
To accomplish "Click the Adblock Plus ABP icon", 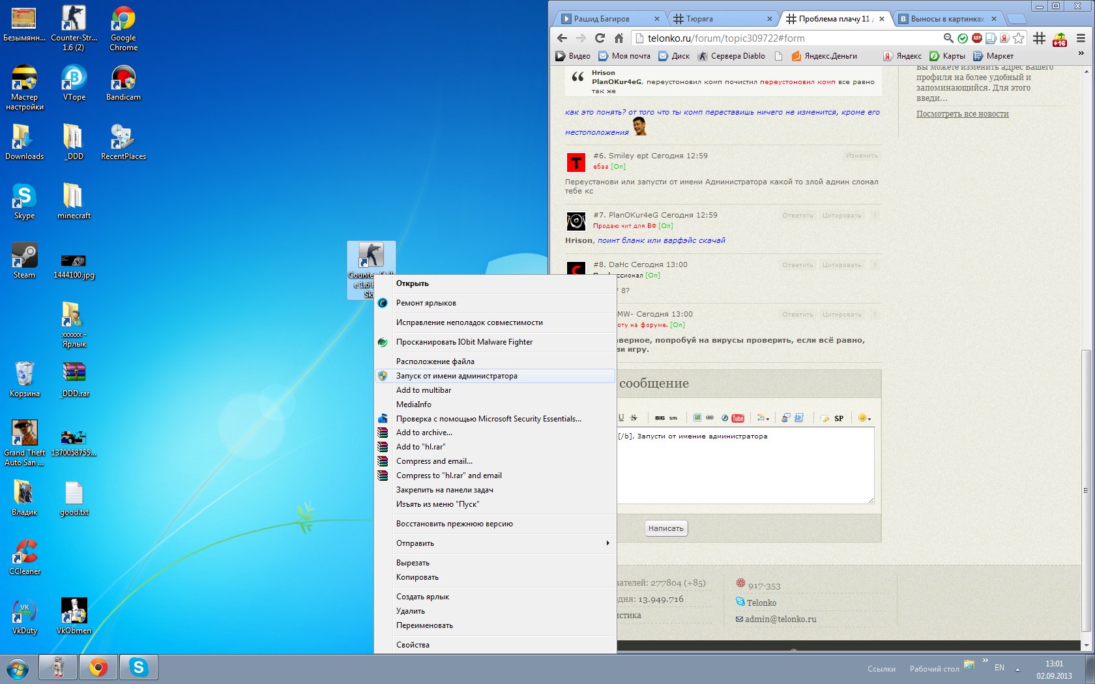I will click(977, 38).
